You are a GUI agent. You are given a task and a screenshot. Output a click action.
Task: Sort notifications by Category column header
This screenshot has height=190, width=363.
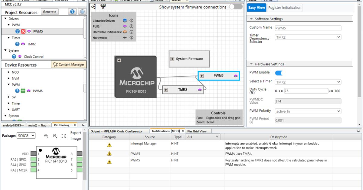point(109,137)
